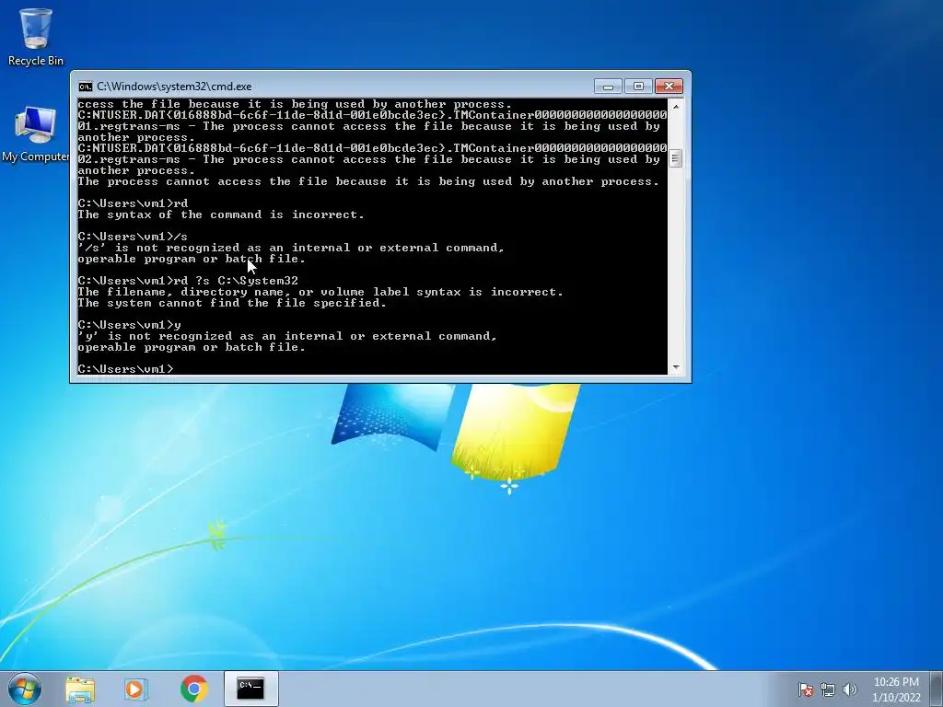Select cmd.exe taskbar button

tap(250, 689)
